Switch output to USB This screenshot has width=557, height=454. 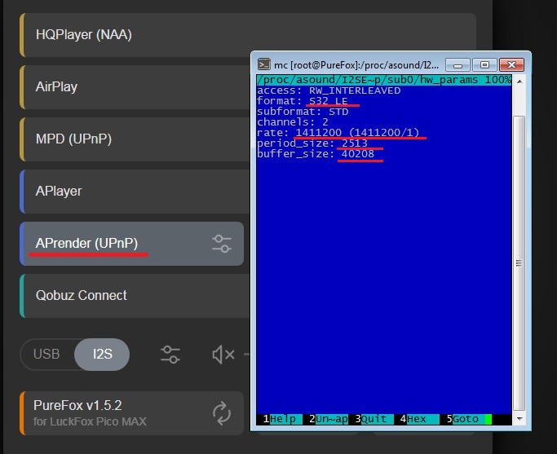pyautogui.click(x=46, y=355)
